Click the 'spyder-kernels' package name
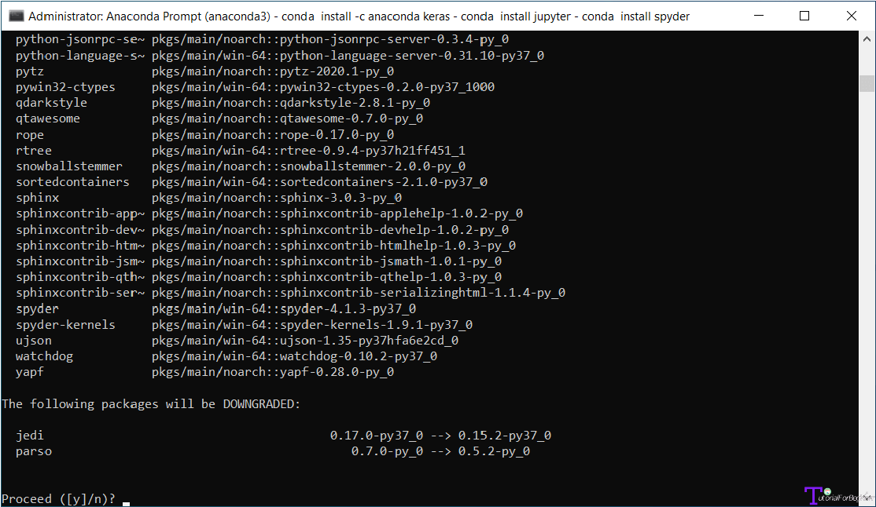The width and height of the screenshot is (876, 507). point(65,325)
